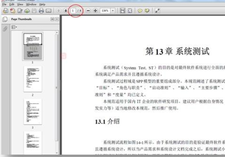Click the cloud upload icon

(27, 11)
